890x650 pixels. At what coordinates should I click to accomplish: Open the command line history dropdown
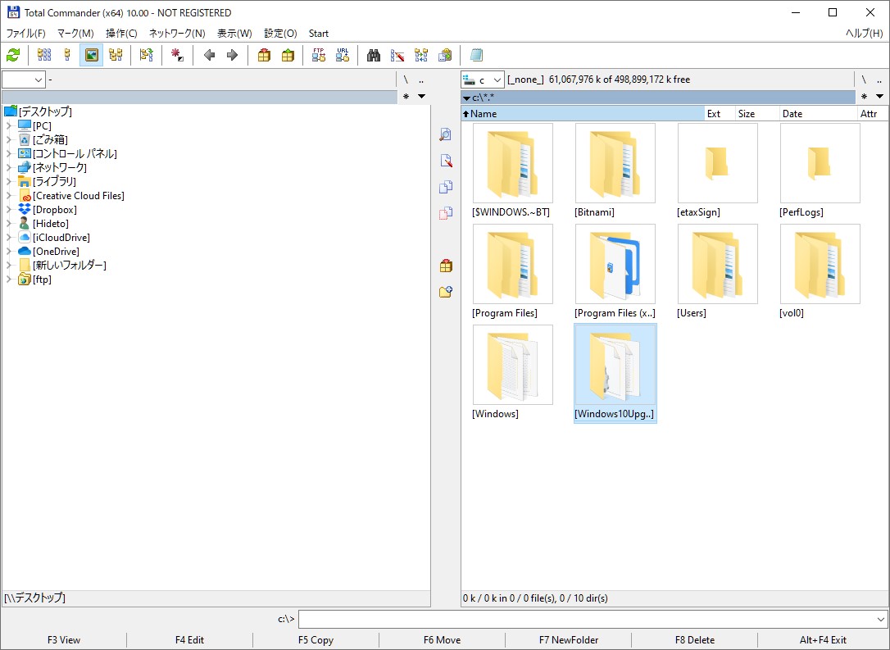[880, 620]
